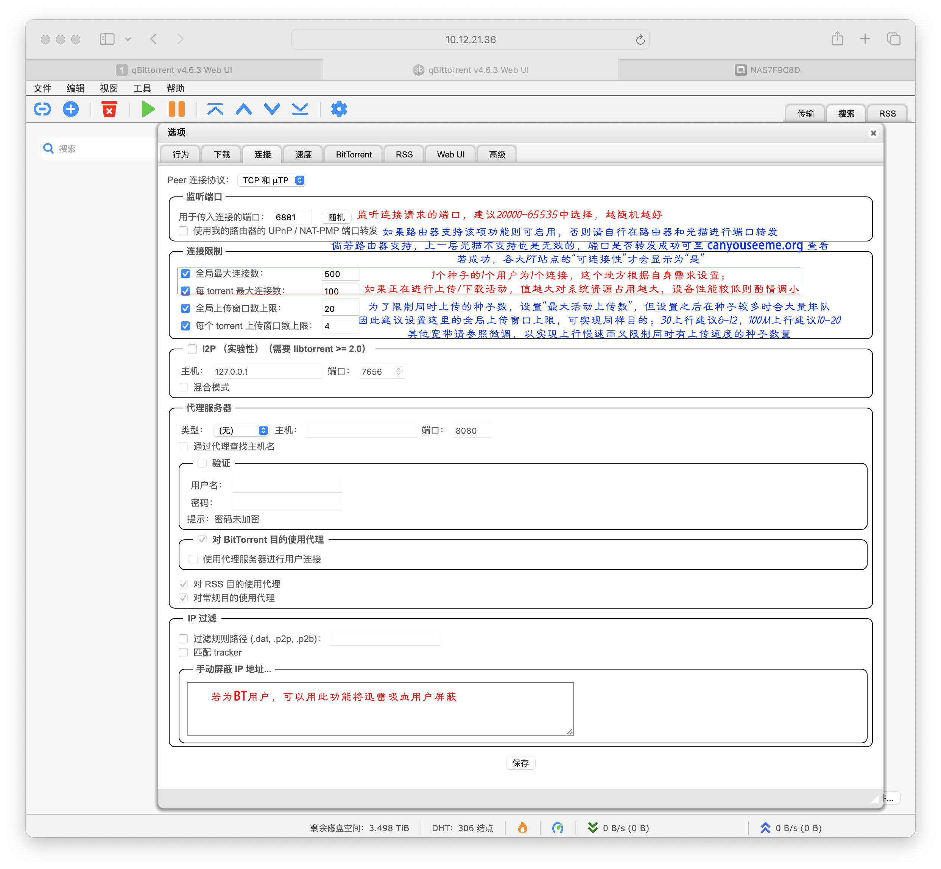941x869 pixels.
Task: Open Peer 连接协议 dropdown
Action: coord(272,180)
